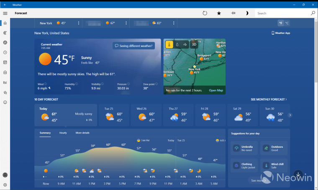Image resolution: width=318 pixels, height=190 pixels.
Task: Open the Pollen sidebar icon
Action: click(x=5, y=72)
